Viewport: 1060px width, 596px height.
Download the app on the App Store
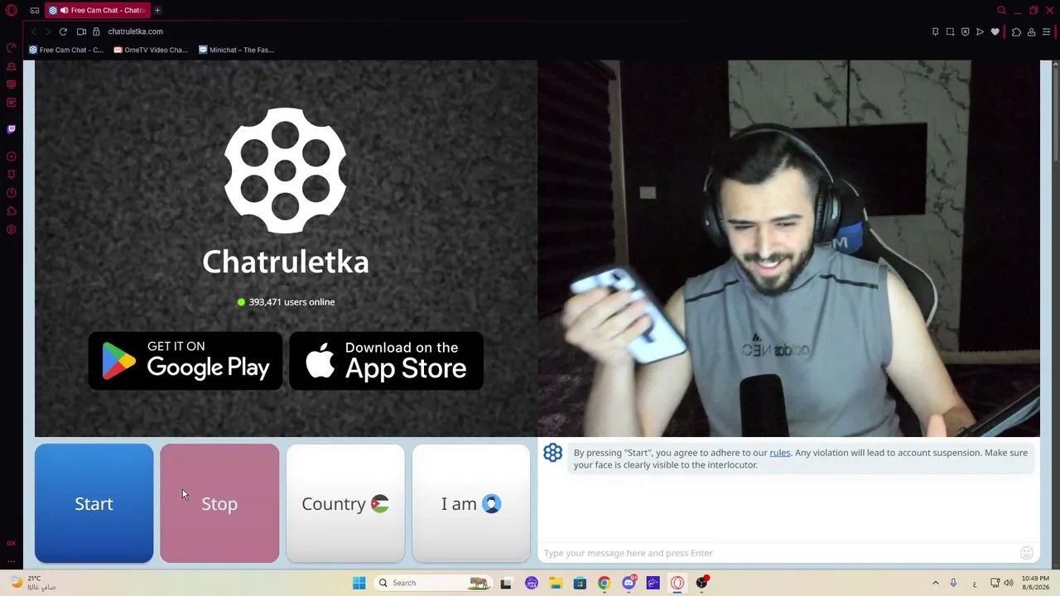click(387, 361)
